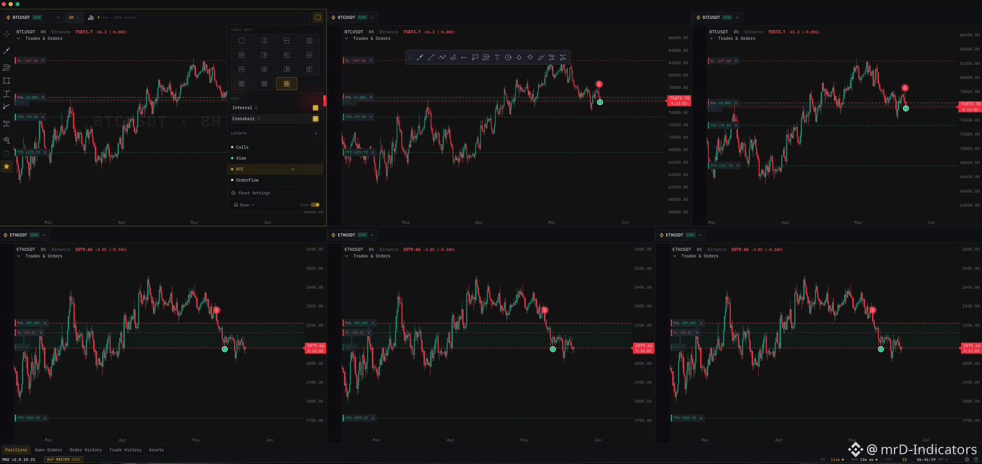Choose the two-row grid layout

point(287,40)
